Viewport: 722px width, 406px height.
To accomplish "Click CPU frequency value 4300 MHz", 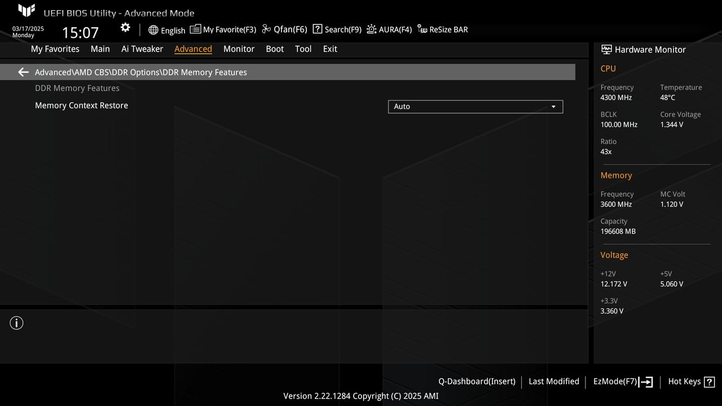I will click(x=616, y=98).
